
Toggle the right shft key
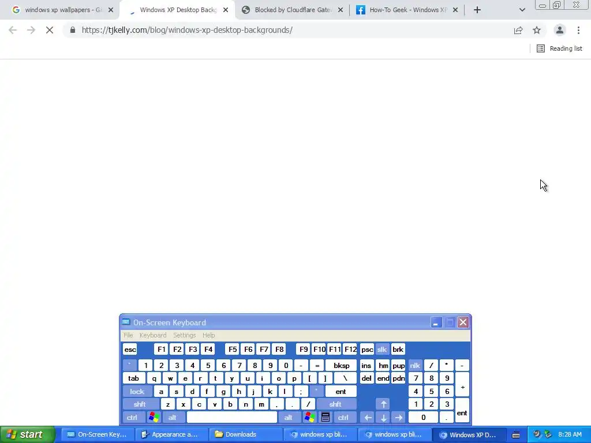point(335,404)
